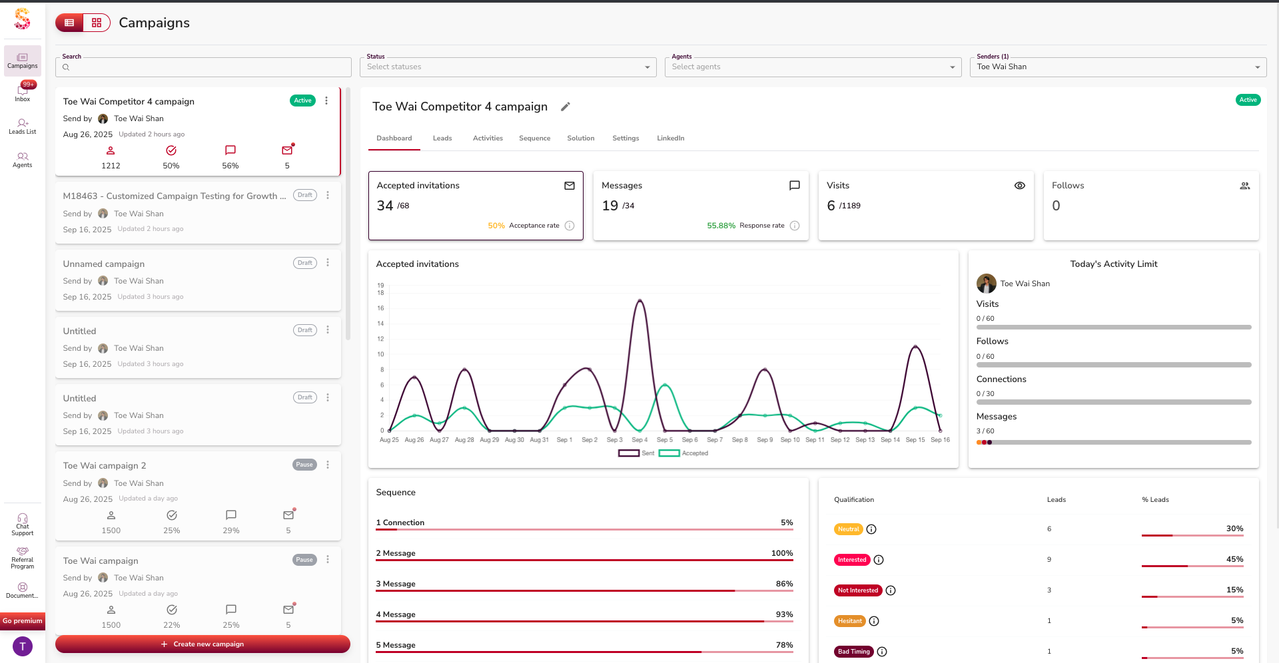Switch to grid view layout
The width and height of the screenshot is (1279, 663).
[x=97, y=23]
